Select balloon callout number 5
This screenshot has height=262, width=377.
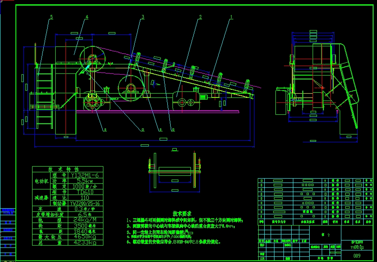click(51, 18)
